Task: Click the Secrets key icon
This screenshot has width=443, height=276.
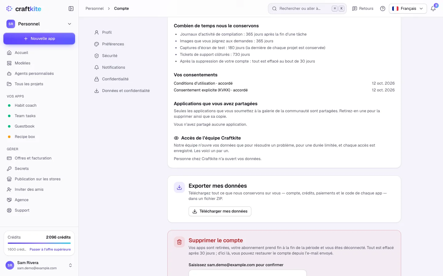Action: tap(9, 169)
